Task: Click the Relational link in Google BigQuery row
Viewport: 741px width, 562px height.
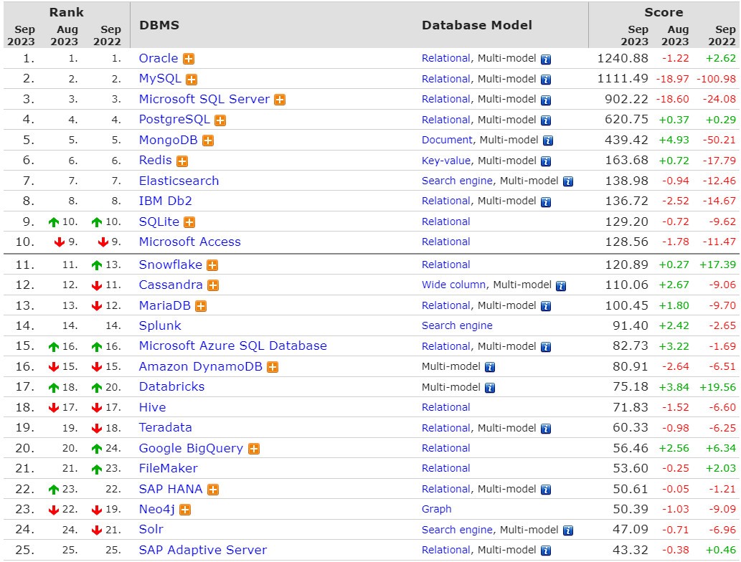Action: [445, 448]
